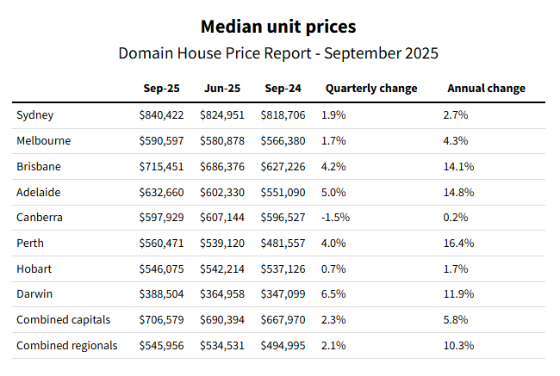Select the Jun-25 column header
Image resolution: width=560 pixels, height=376 pixels.
click(221, 89)
